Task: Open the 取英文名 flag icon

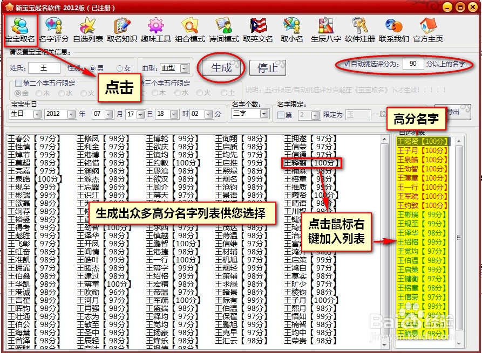Action: click(258, 30)
